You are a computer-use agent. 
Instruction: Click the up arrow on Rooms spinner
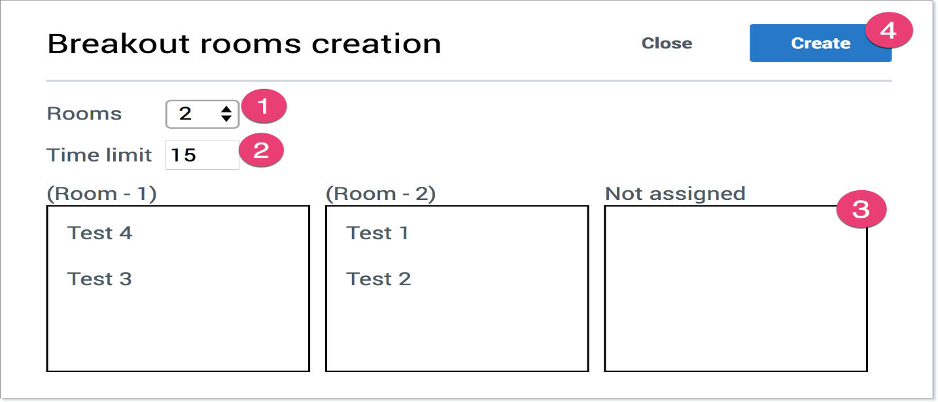point(225,109)
